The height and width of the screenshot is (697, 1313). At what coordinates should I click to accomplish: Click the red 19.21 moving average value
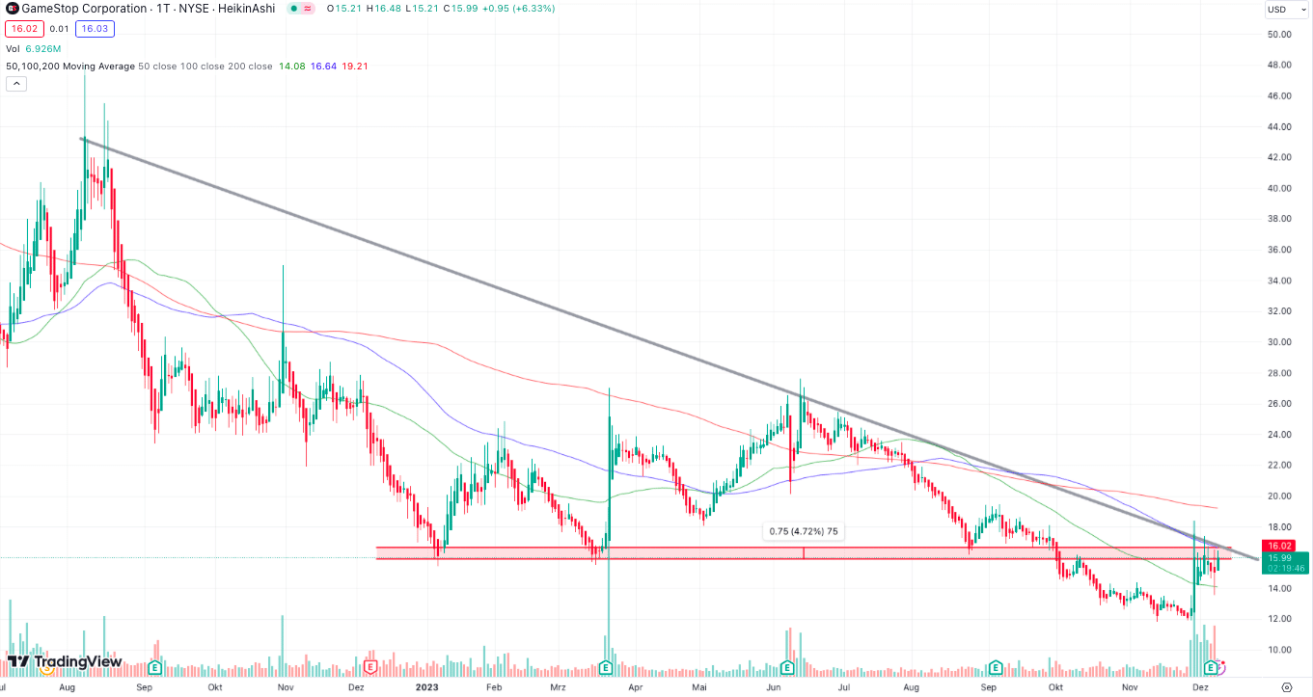(x=355, y=66)
